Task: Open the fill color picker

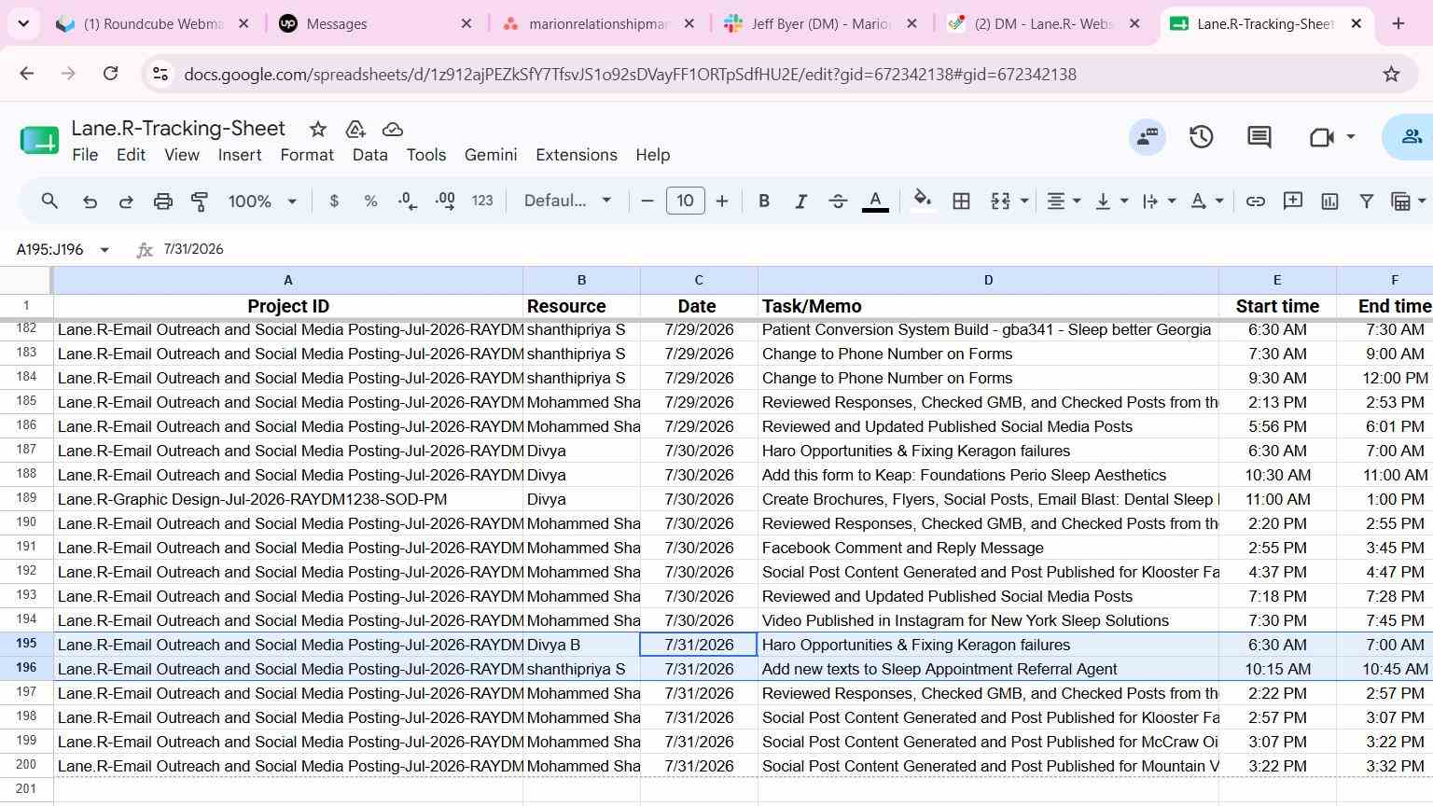Action: [922, 201]
